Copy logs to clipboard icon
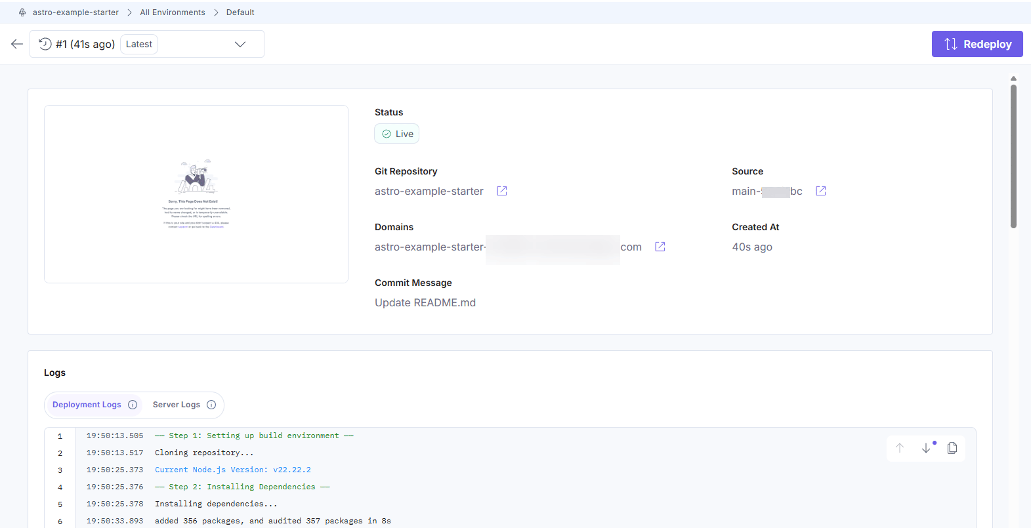Image resolution: width=1031 pixels, height=528 pixels. pos(952,447)
